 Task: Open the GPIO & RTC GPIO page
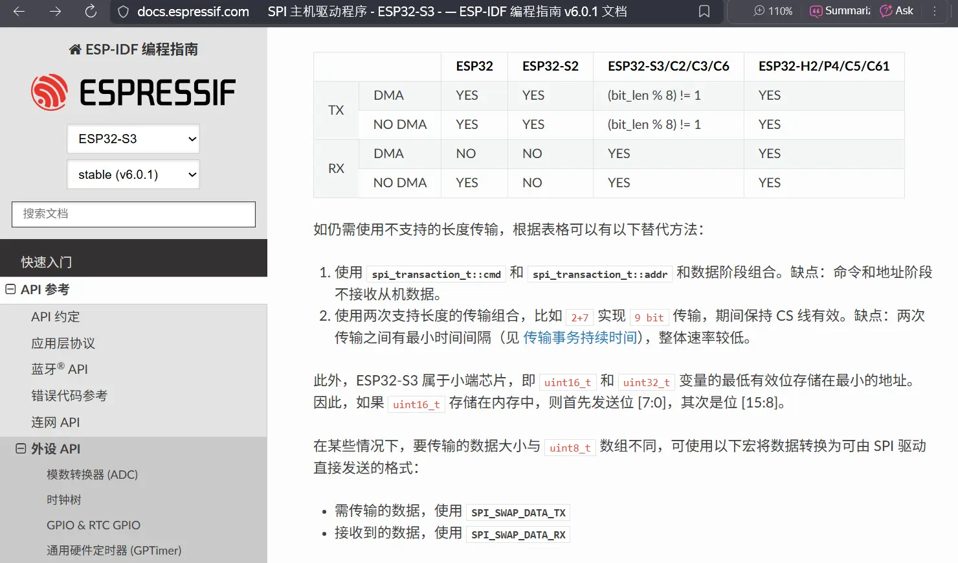point(93,525)
